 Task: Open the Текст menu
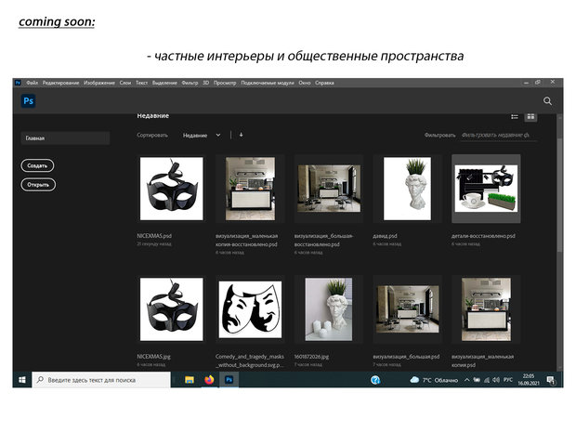tap(141, 83)
